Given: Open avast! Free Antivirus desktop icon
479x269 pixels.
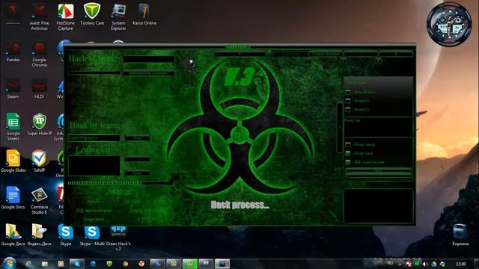Looking at the screenshot, I should point(39,17).
